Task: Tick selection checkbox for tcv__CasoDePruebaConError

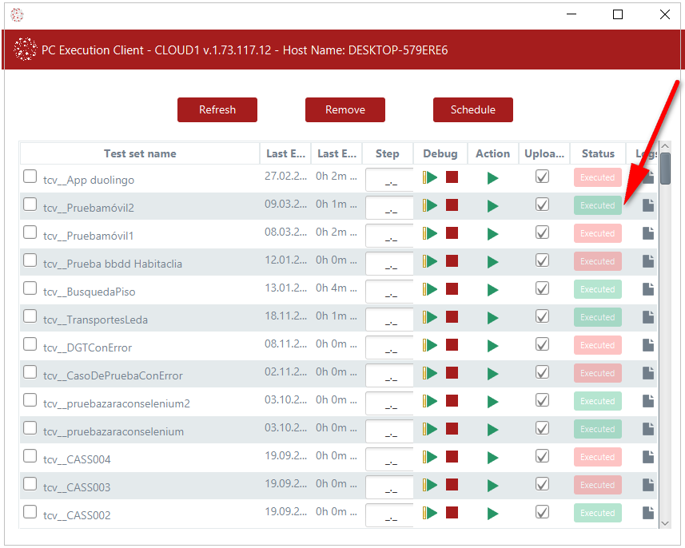Action: pos(30,372)
